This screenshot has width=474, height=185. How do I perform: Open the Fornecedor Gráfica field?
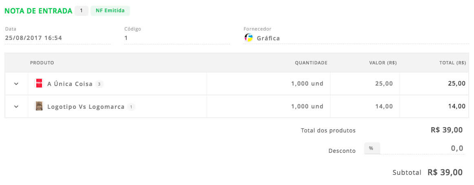point(356,38)
